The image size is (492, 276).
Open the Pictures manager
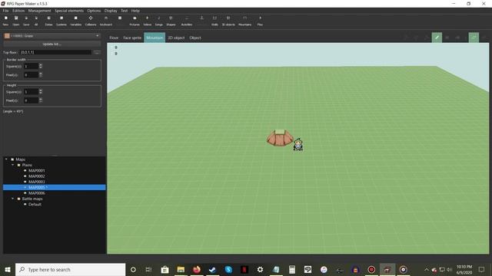[x=135, y=21]
